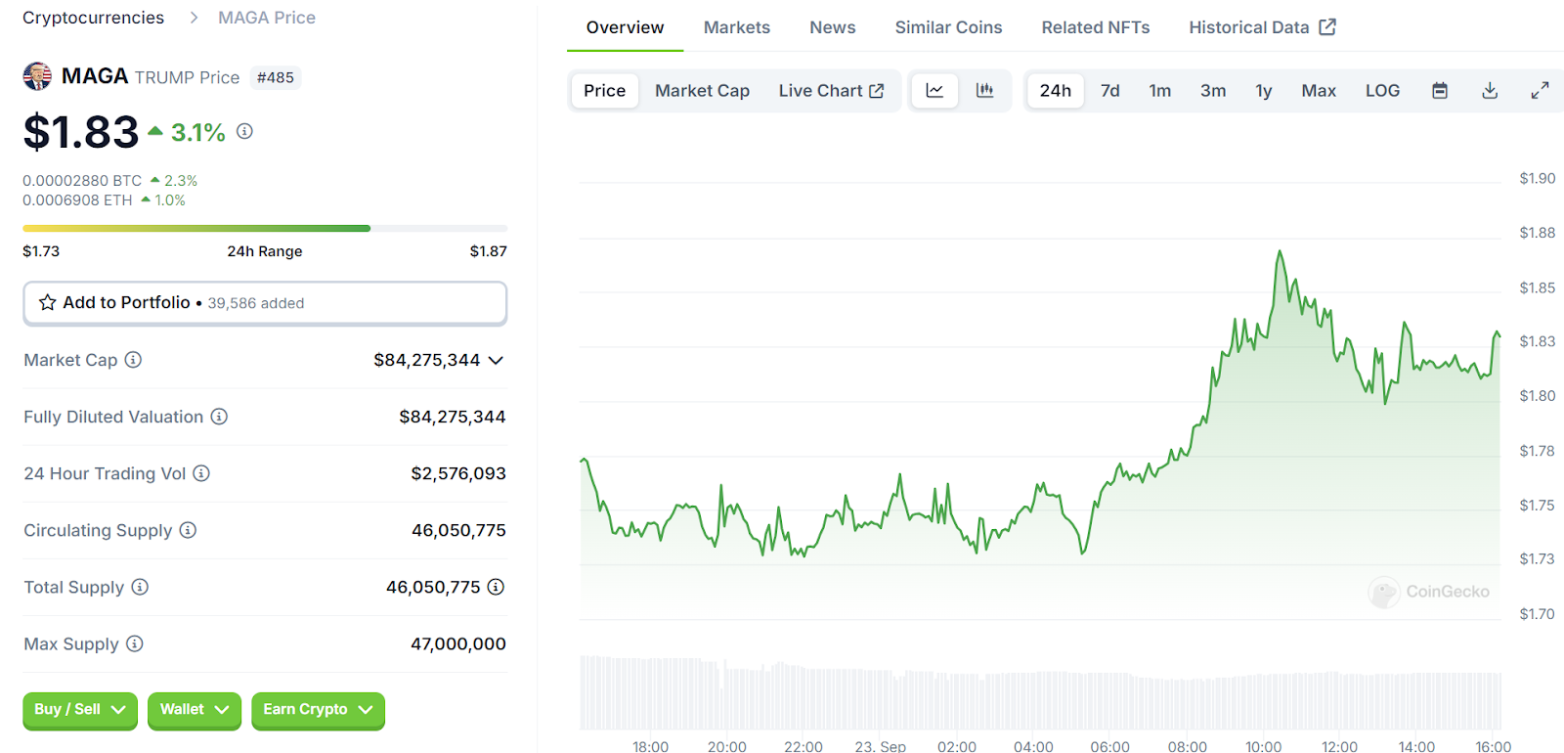Viewport: 1564px width, 753px height.
Task: Click the 24h Range progress bar
Action: [265, 229]
